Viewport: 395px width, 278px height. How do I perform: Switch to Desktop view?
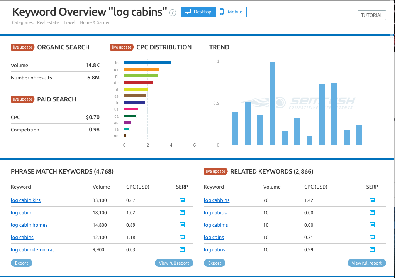(x=198, y=12)
